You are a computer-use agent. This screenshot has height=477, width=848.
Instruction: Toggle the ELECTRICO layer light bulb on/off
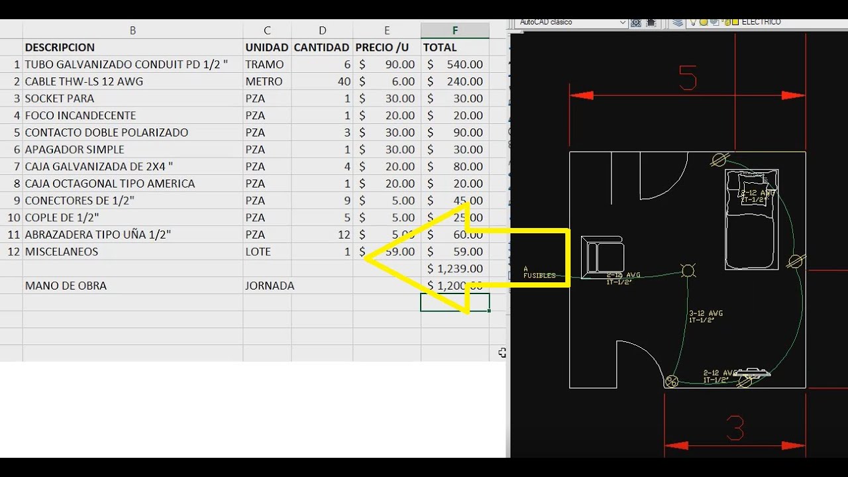(693, 22)
